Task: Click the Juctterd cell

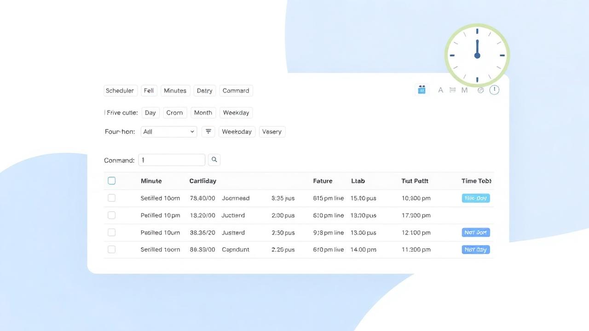Action: click(233, 215)
